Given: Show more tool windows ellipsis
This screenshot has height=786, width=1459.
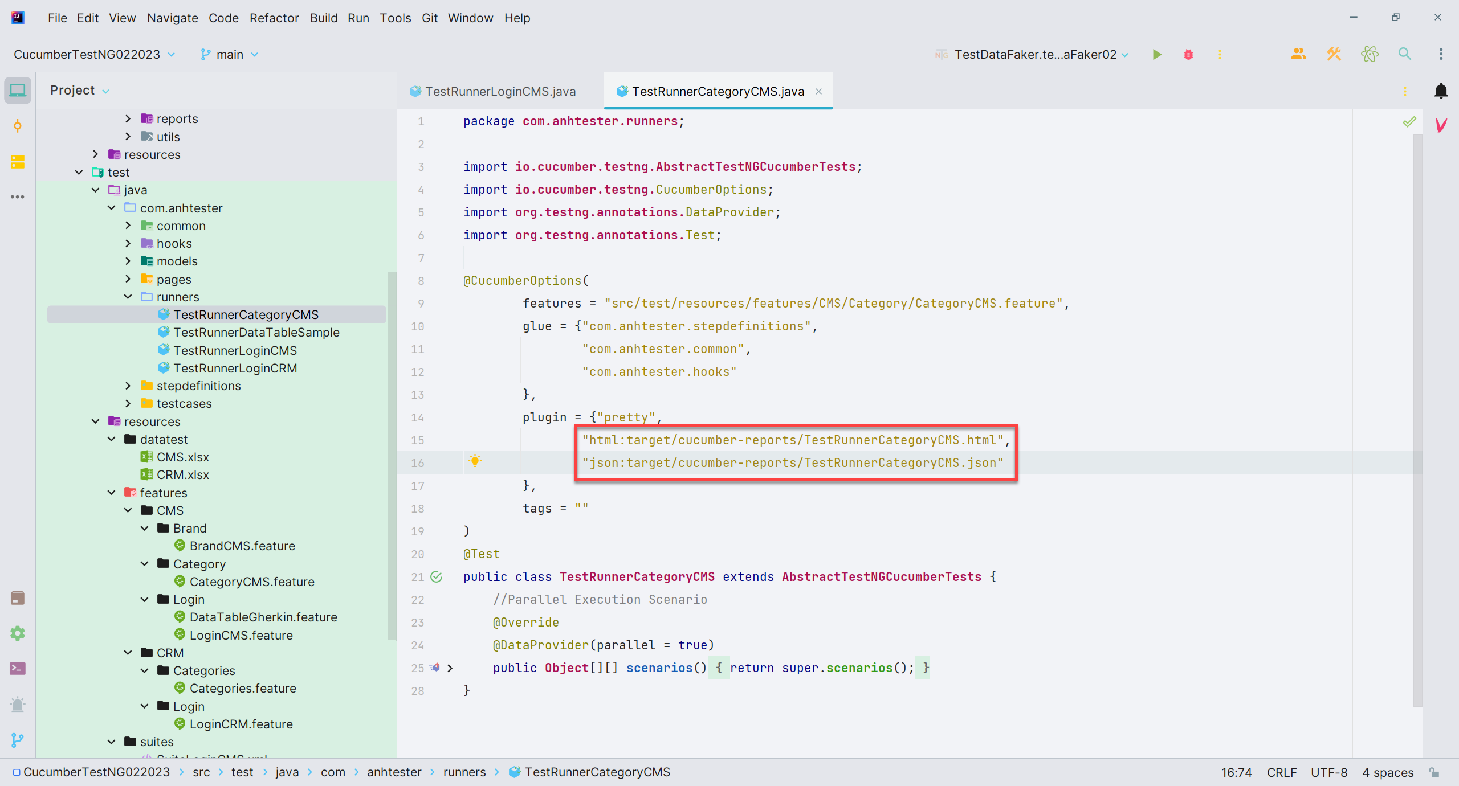Looking at the screenshot, I should [x=18, y=197].
